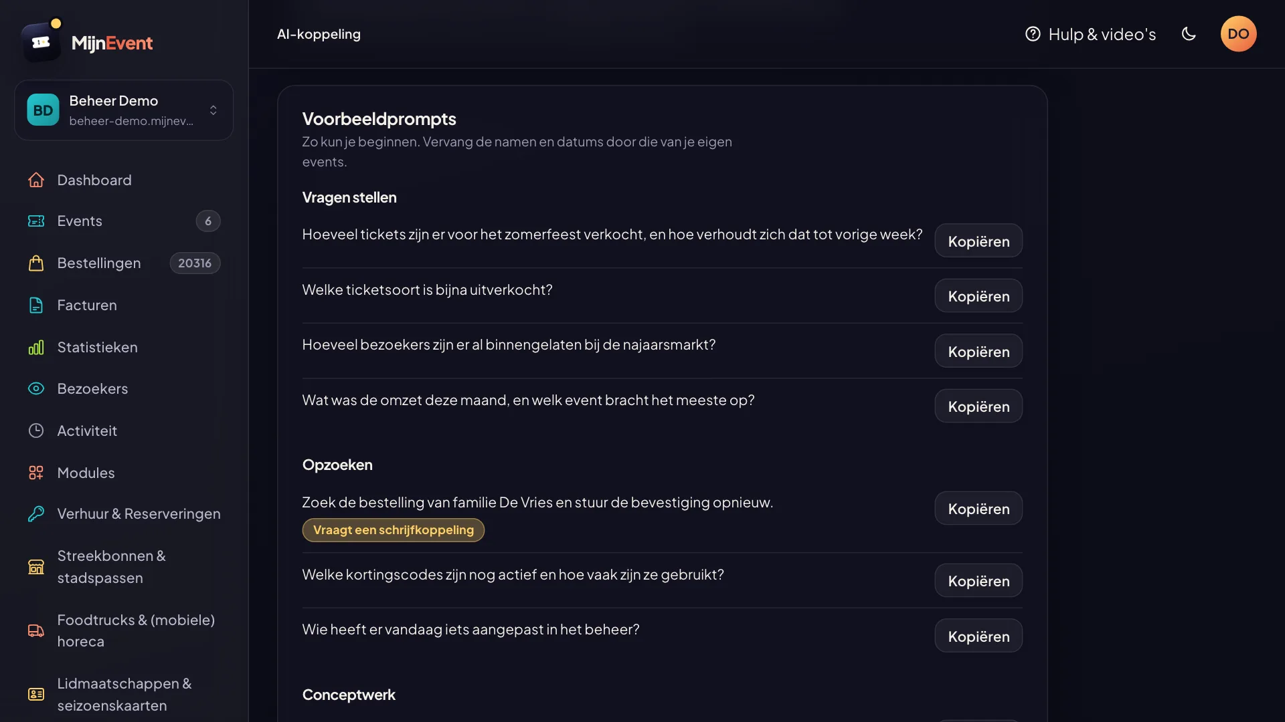Image resolution: width=1285 pixels, height=722 pixels.
Task: Click the 'Vraagt een schrijfkoppeling' badge
Action: pos(394,530)
